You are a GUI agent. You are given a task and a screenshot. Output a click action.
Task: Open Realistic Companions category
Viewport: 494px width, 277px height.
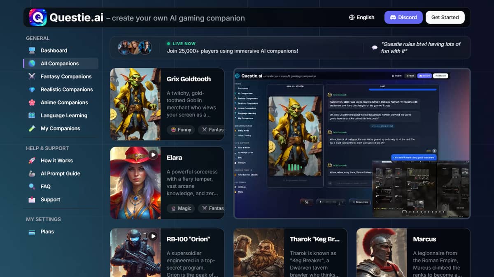[x=61, y=90]
